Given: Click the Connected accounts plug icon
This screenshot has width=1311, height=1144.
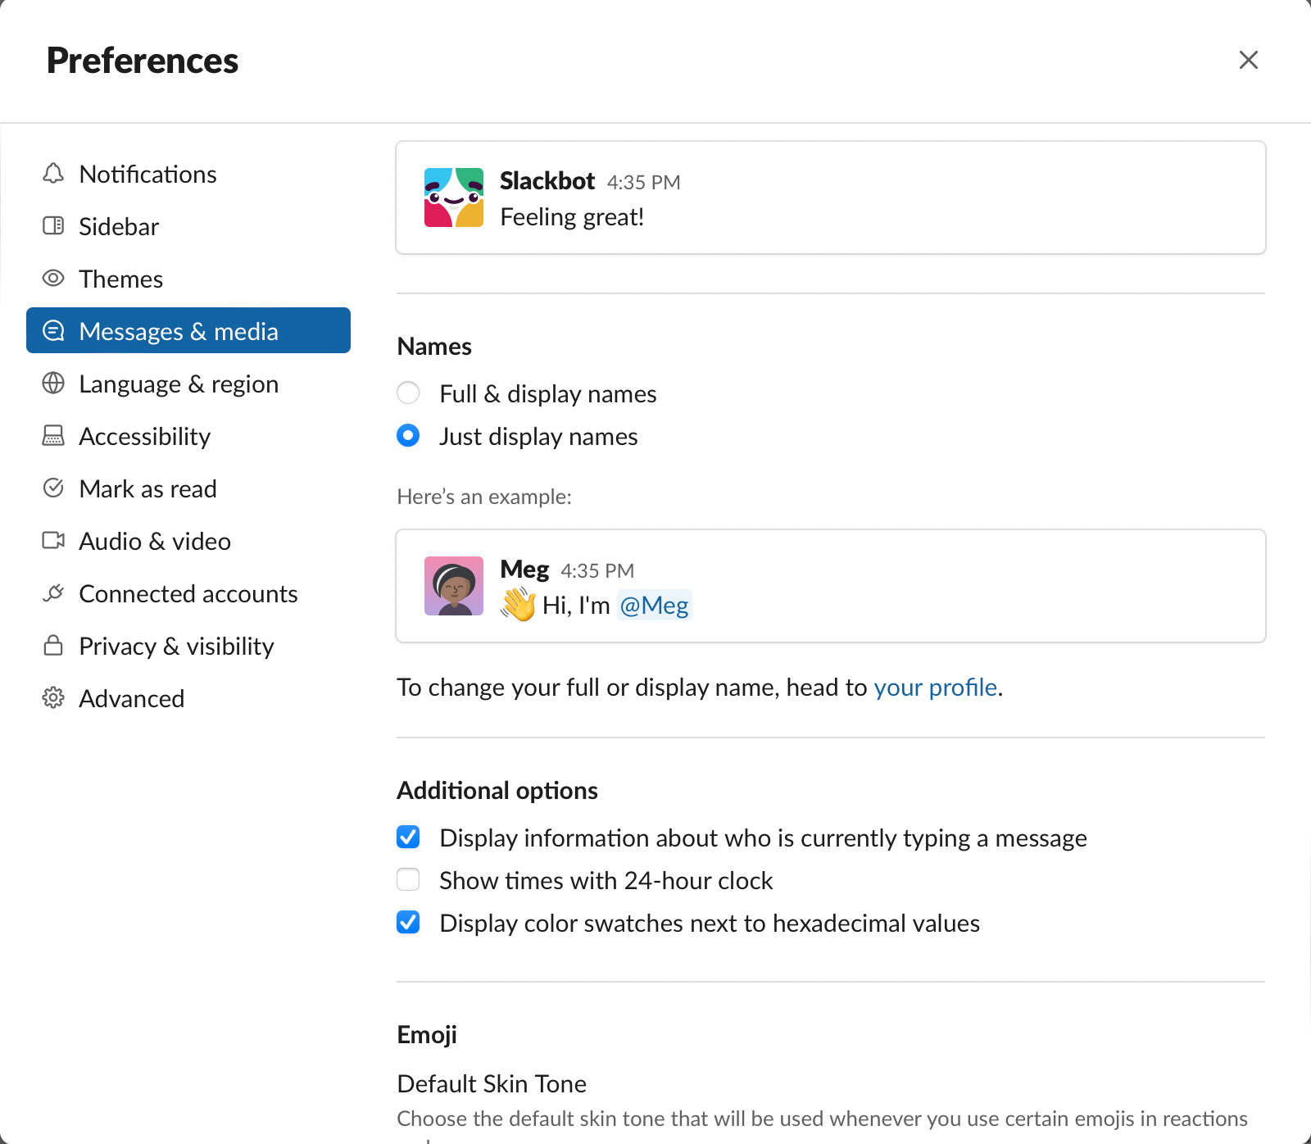Looking at the screenshot, I should [x=53, y=593].
